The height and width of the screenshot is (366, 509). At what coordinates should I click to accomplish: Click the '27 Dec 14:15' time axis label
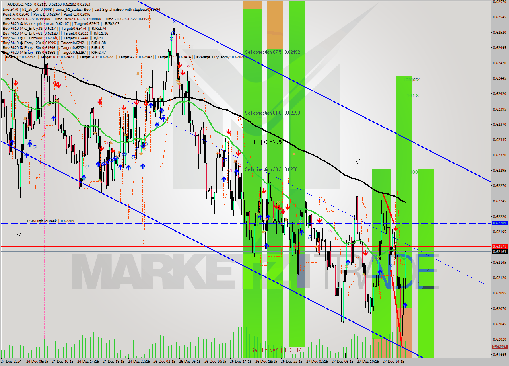[393, 362]
